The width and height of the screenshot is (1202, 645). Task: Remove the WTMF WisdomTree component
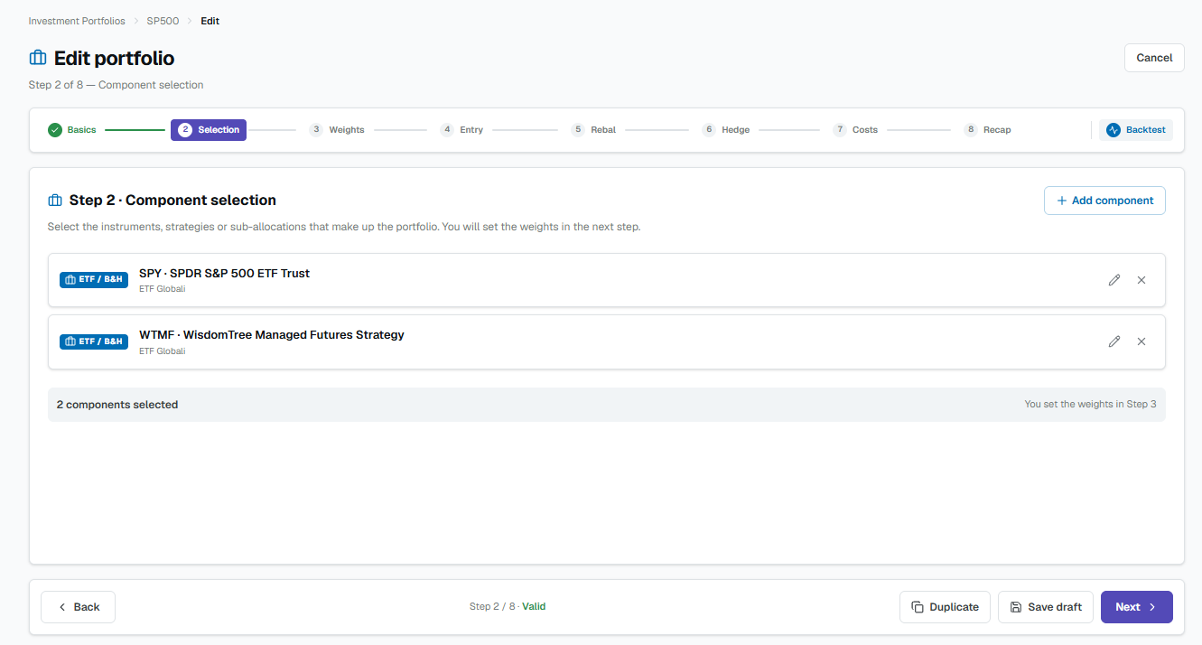pyautogui.click(x=1141, y=341)
